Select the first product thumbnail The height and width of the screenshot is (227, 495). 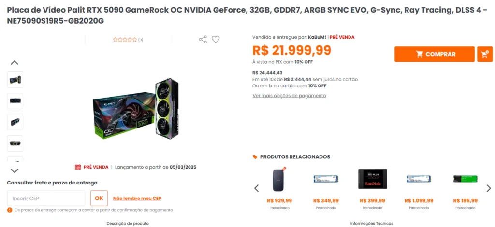tap(15, 80)
